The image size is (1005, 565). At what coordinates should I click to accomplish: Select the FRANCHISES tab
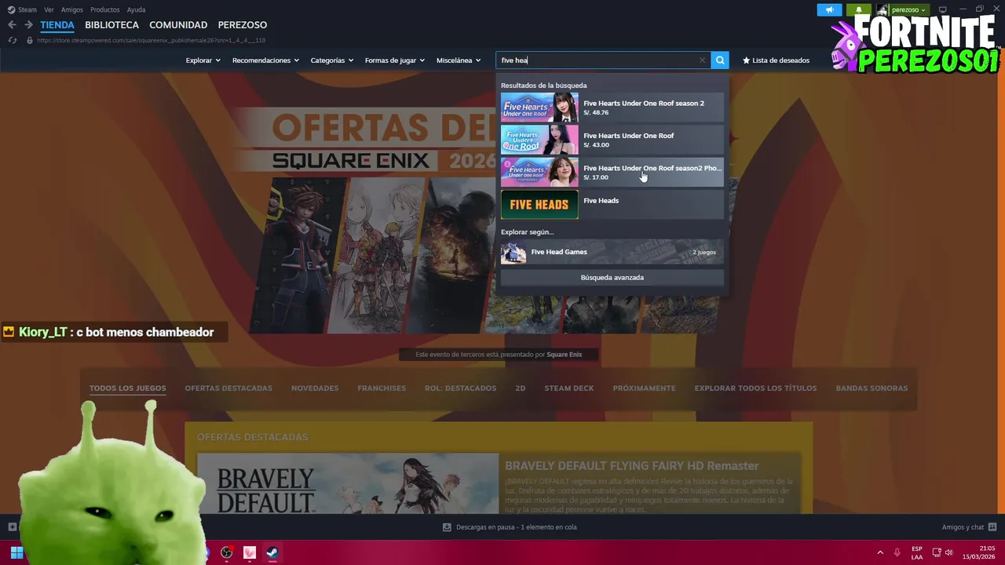click(x=382, y=388)
